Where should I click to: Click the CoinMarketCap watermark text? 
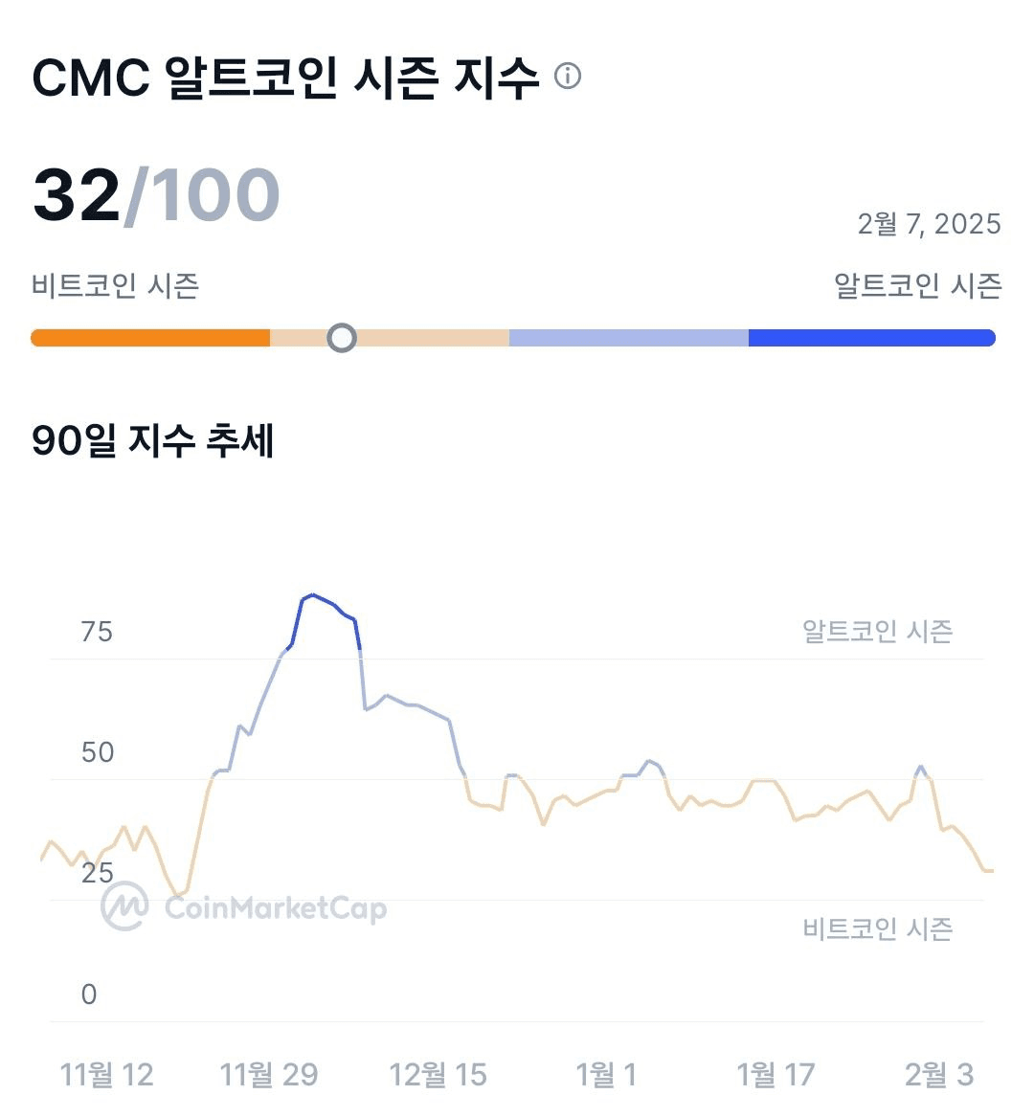(276, 908)
